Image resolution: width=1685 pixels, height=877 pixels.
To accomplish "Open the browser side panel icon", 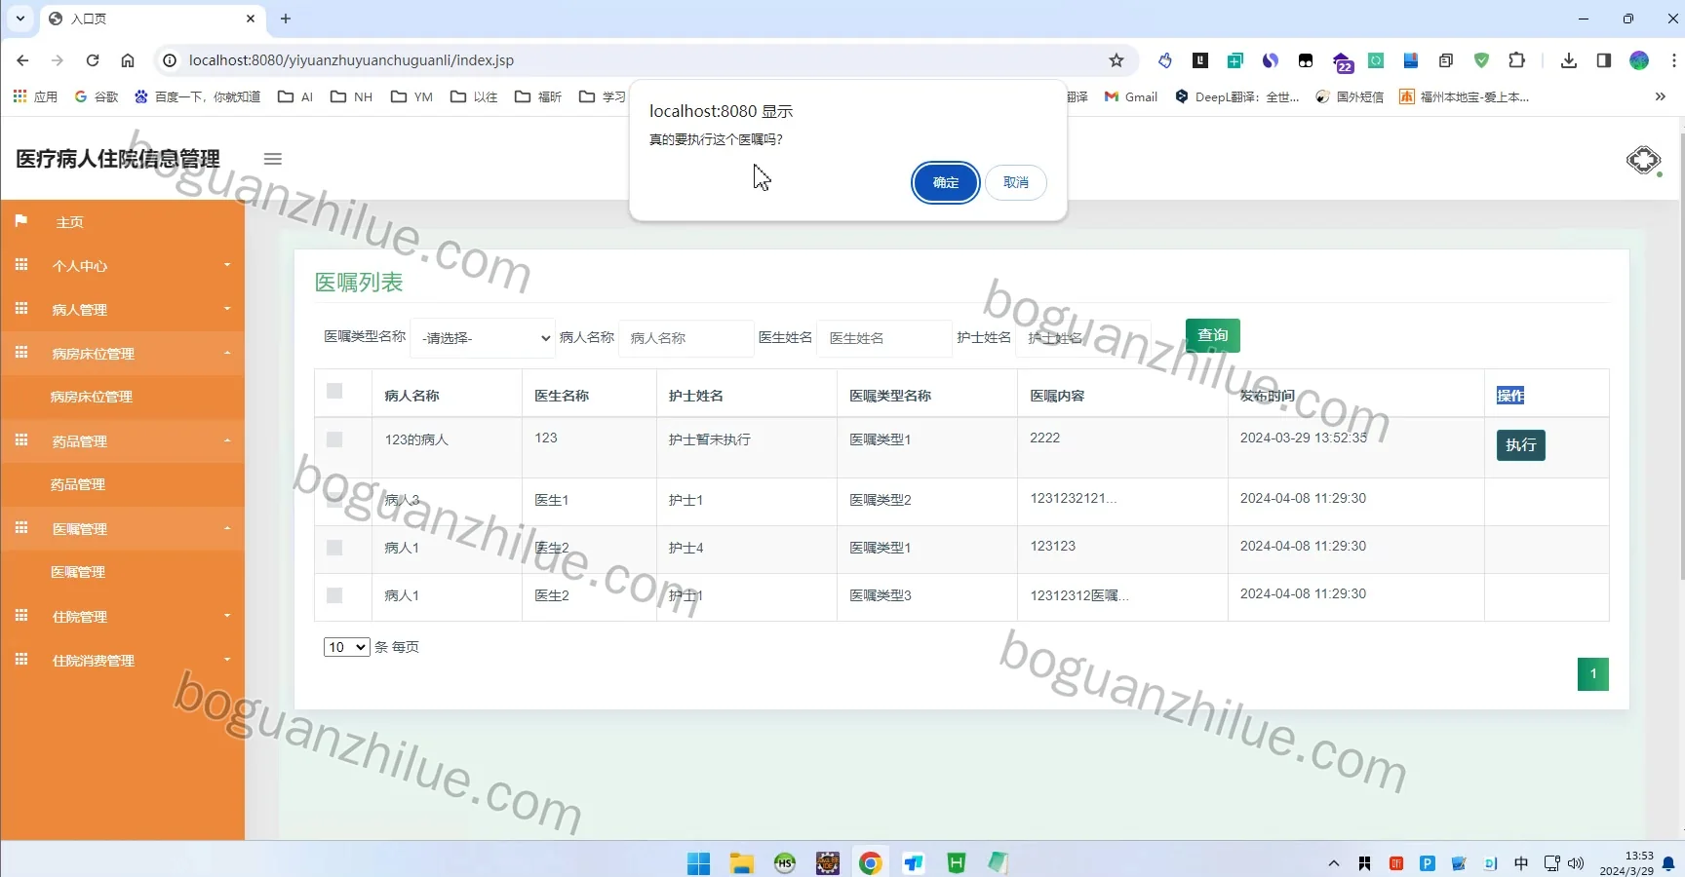I will (1604, 60).
